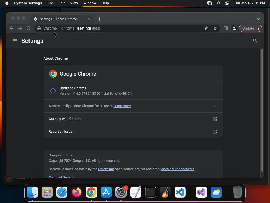Open the three-dot Chrome menu
The image size is (270, 203).
point(258,28)
